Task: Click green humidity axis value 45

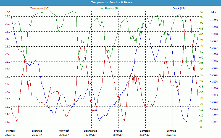Action: (202, 75)
